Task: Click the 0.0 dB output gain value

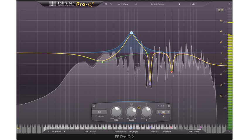Action: coord(197,132)
